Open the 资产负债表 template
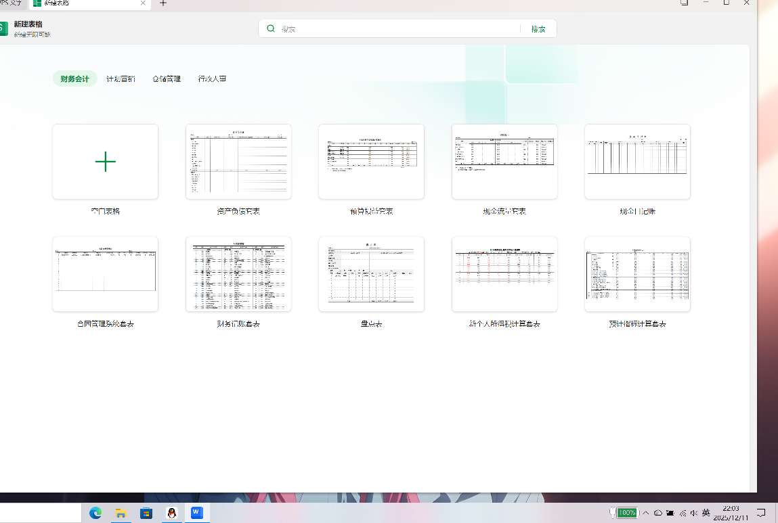This screenshot has height=523, width=778. (238, 162)
